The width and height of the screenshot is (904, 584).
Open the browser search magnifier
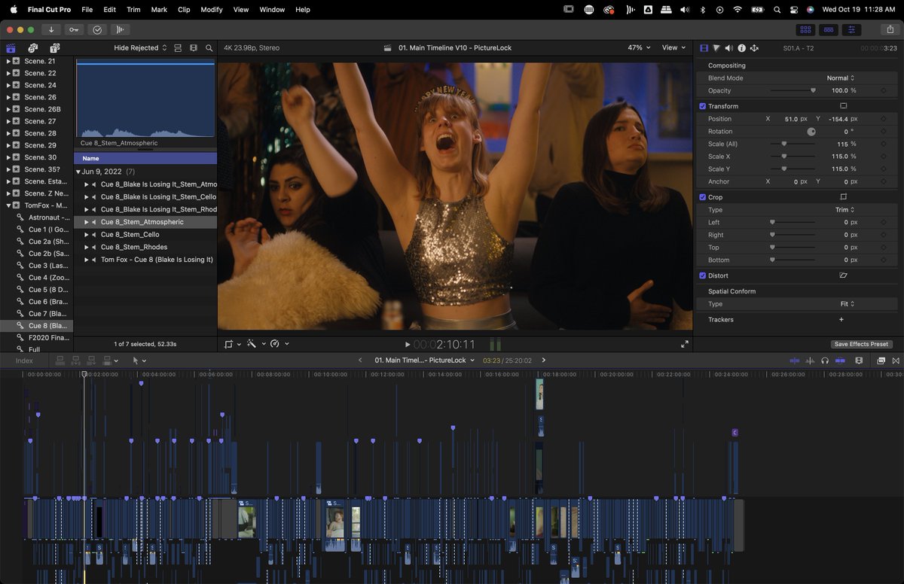209,47
